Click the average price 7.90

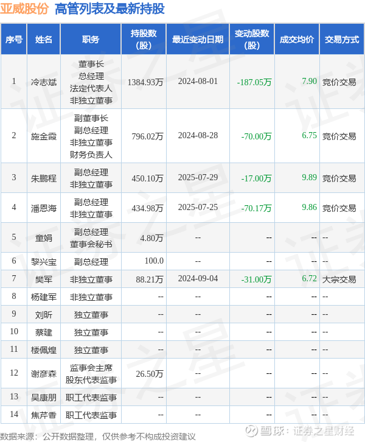309,81
